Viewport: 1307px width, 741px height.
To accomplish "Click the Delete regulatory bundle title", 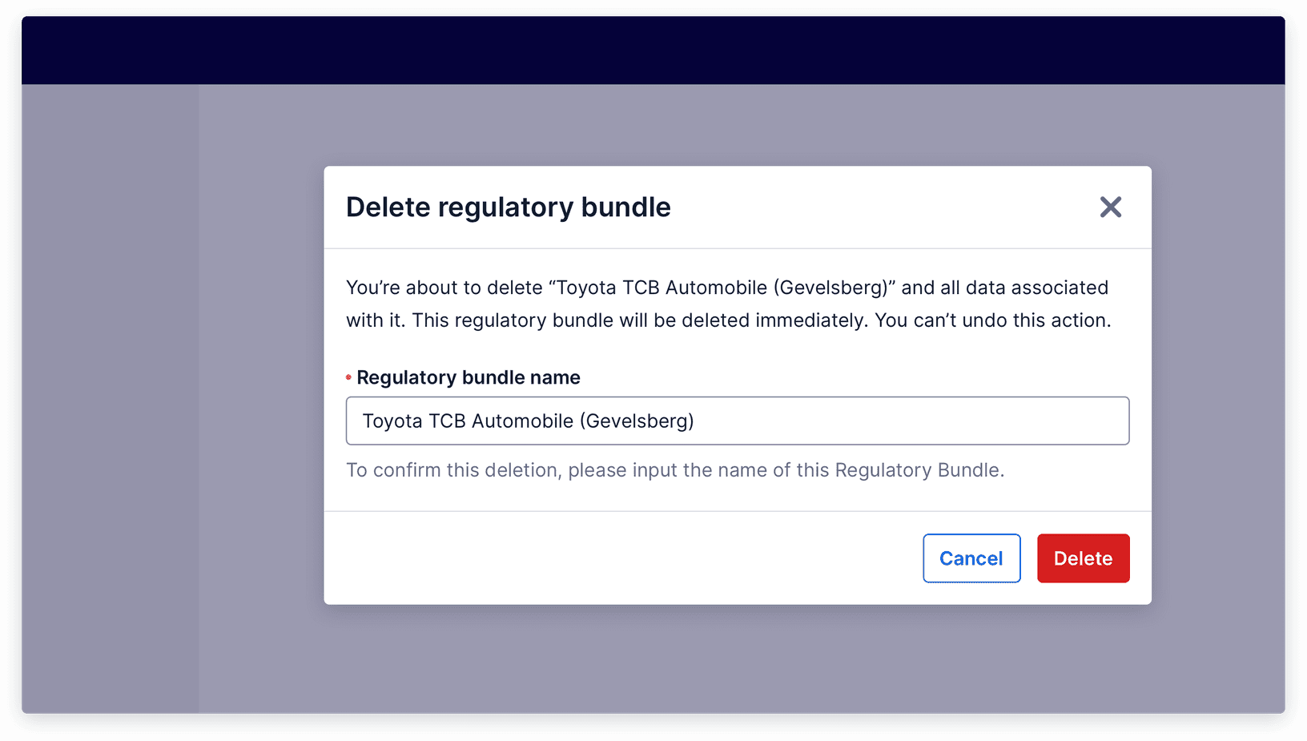I will (x=508, y=207).
